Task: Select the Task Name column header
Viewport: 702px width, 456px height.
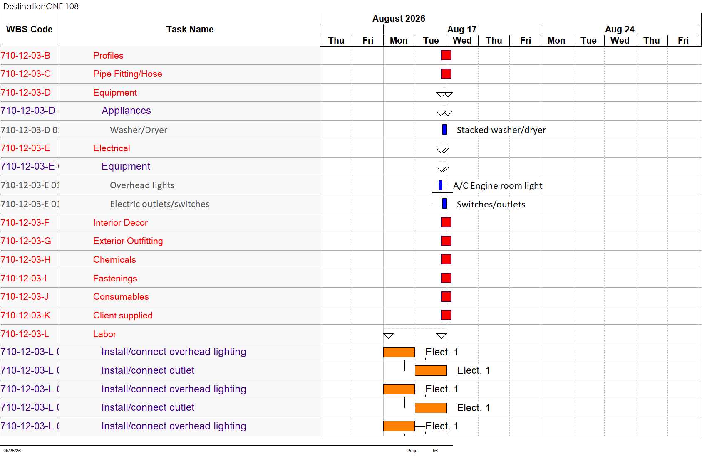Action: click(x=190, y=30)
